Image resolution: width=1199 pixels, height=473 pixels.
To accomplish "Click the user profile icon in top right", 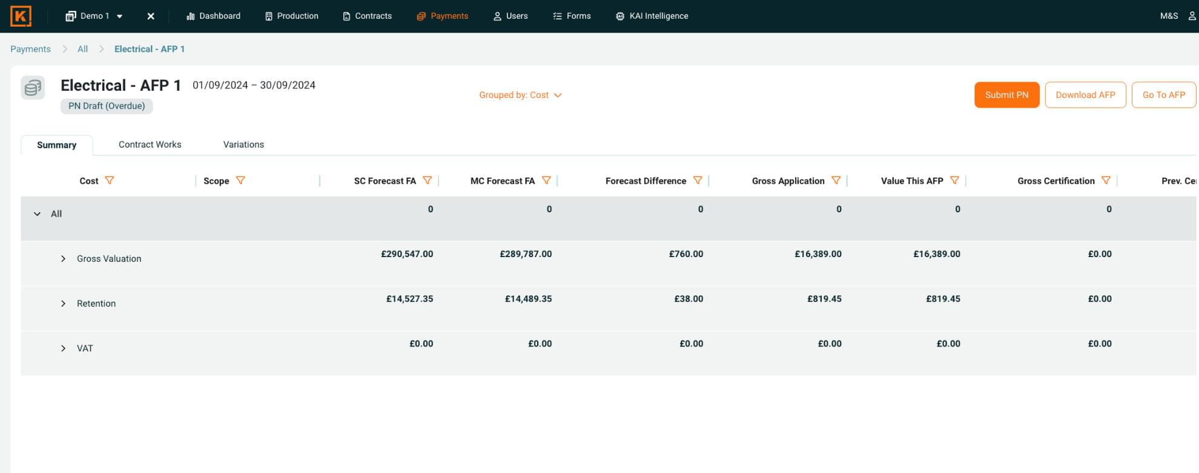I will click(1192, 16).
